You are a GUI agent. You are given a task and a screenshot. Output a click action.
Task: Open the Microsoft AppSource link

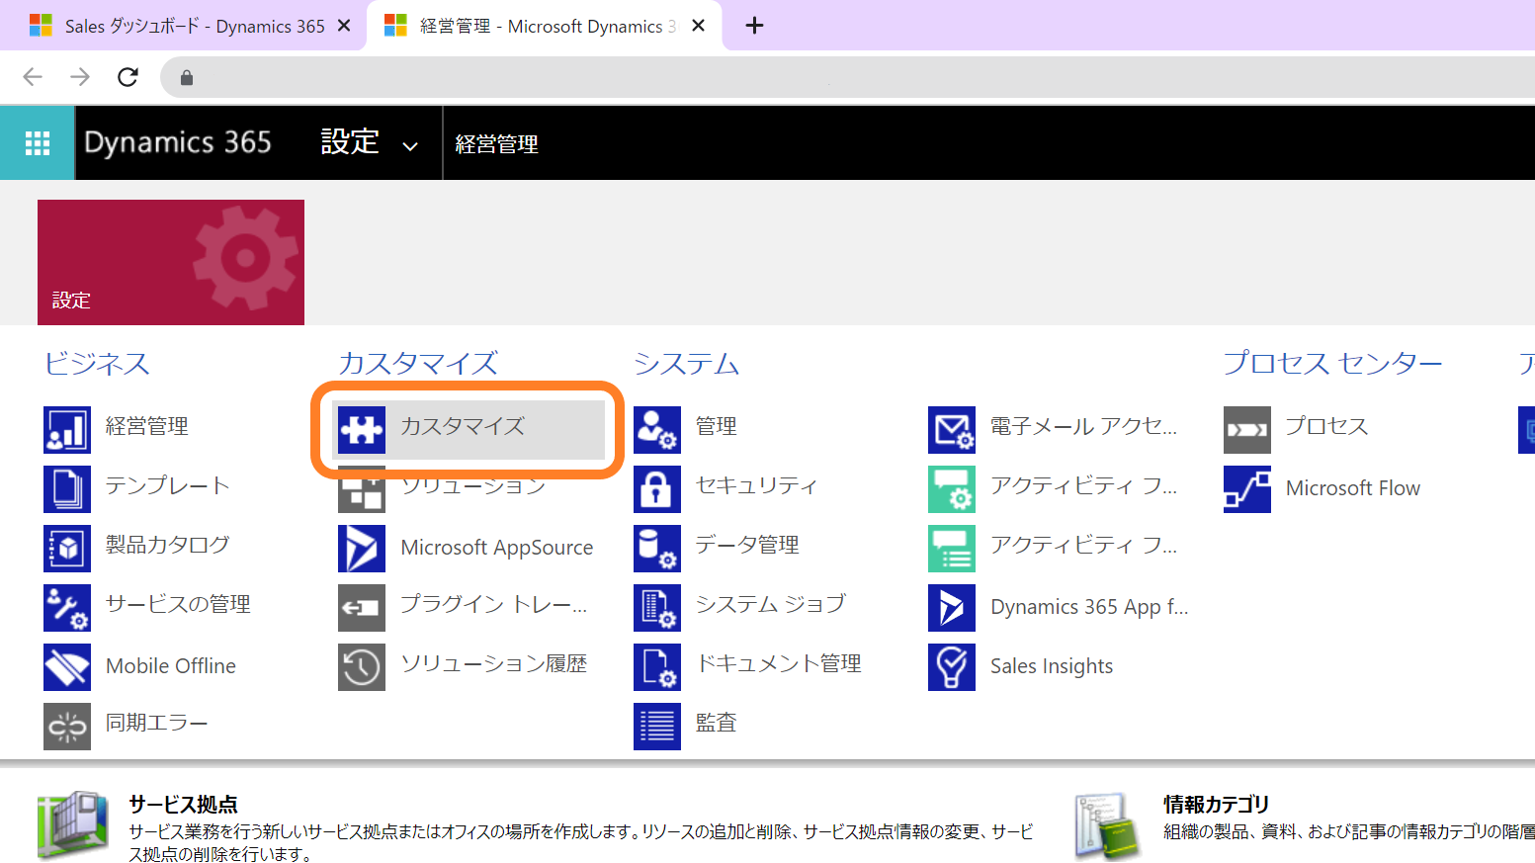pyautogui.click(x=497, y=548)
